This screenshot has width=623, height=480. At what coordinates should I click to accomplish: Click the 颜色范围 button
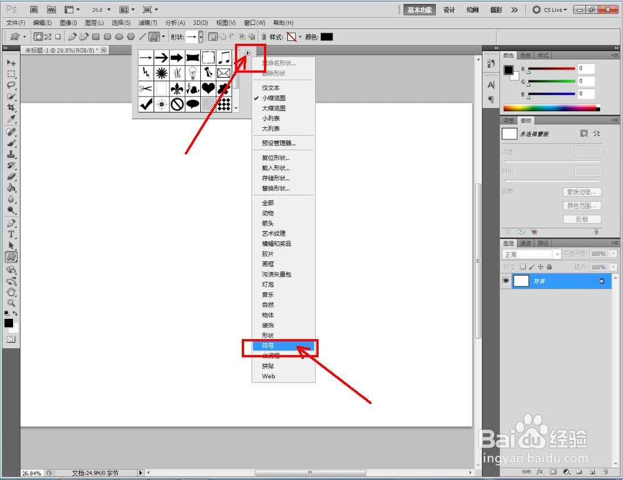[x=581, y=206]
